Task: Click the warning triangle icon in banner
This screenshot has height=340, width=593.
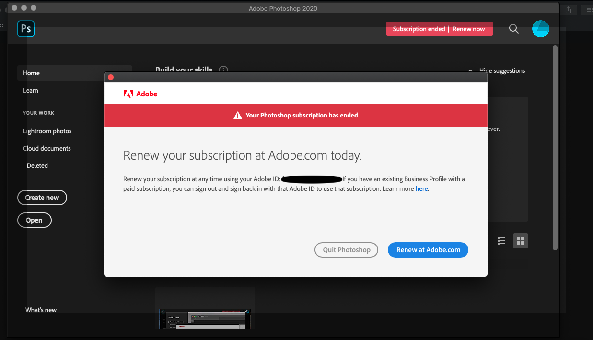Action: (x=238, y=115)
